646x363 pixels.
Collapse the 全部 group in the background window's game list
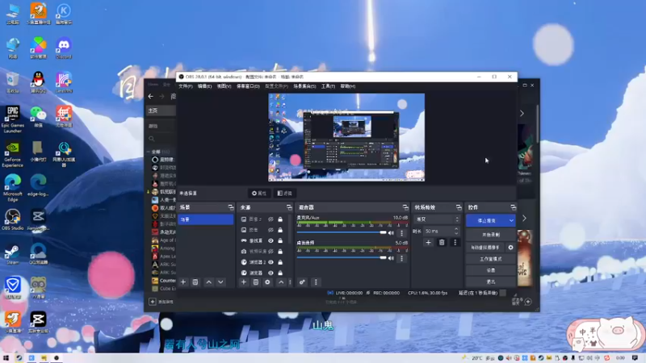(149, 152)
